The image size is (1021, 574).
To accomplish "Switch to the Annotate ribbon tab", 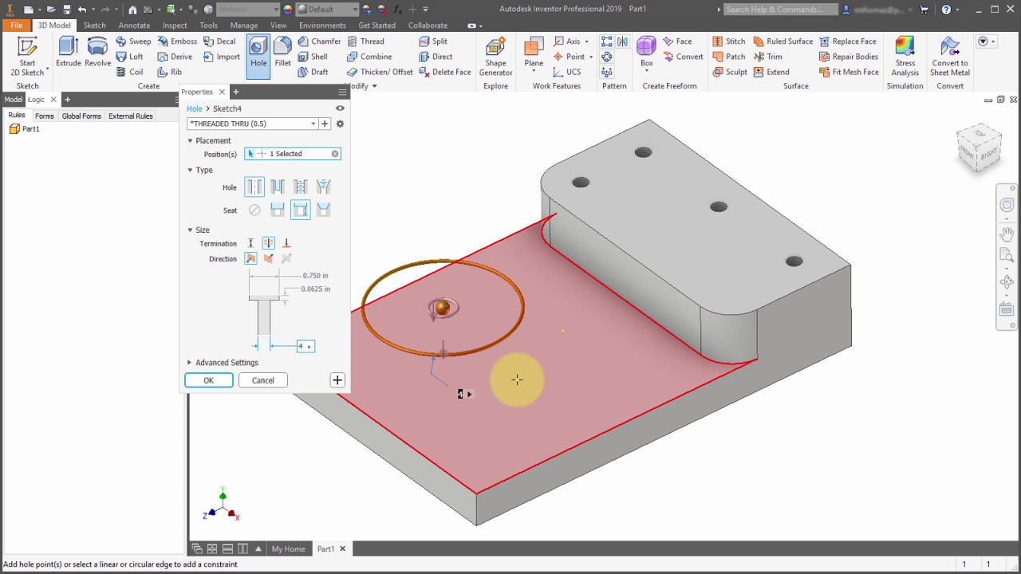I will [136, 25].
